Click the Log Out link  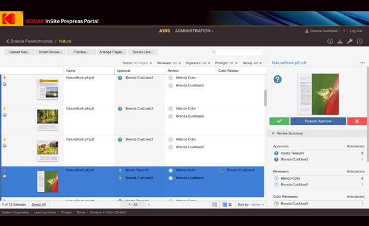point(355,31)
